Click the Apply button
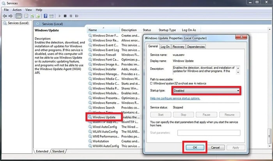 point(236,148)
